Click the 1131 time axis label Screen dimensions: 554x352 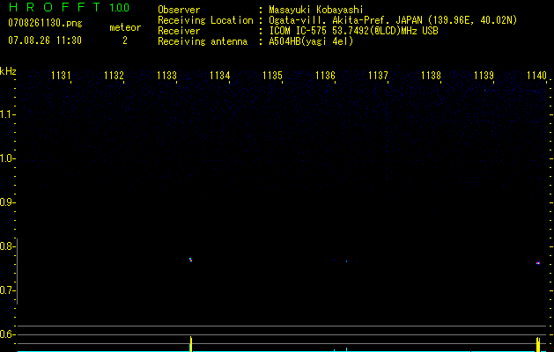[61, 76]
